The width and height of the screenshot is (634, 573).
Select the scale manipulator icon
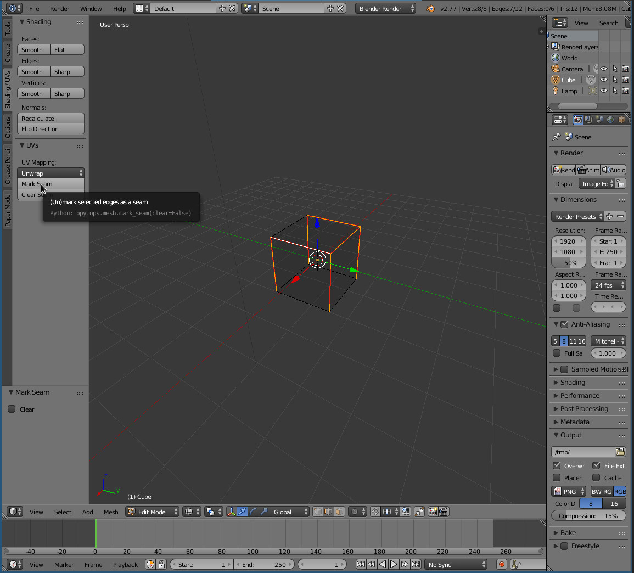click(264, 512)
